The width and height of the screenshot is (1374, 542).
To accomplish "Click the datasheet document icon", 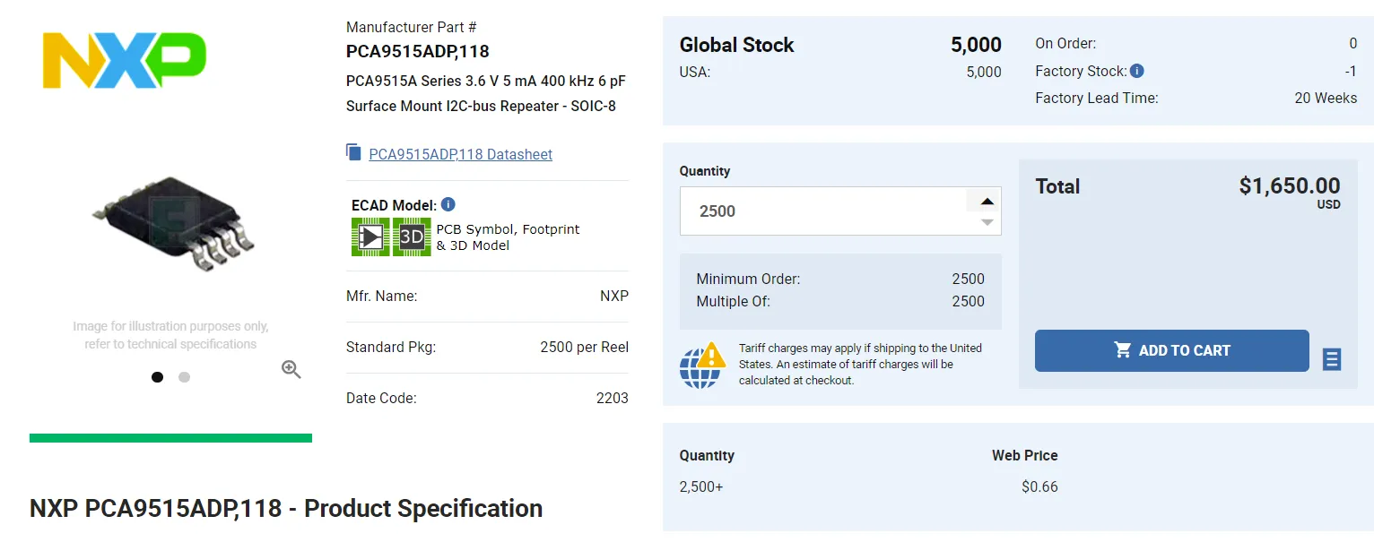I will pyautogui.click(x=353, y=152).
